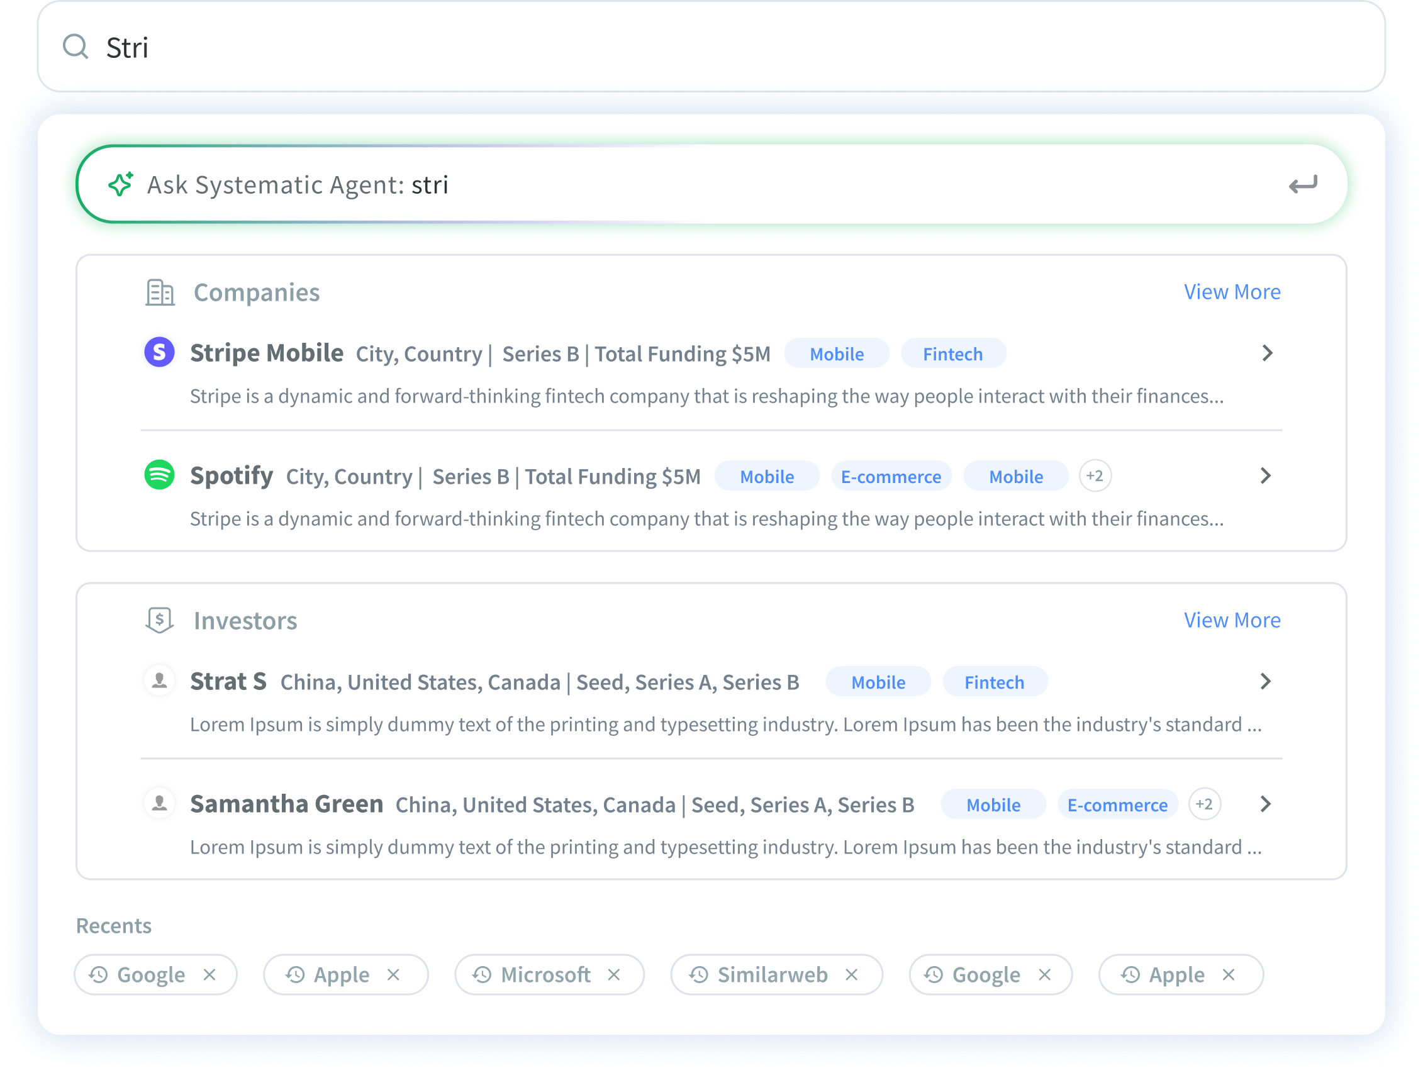1423x1073 pixels.
Task: Click the history icon on Similarweb chip
Action: click(x=699, y=976)
